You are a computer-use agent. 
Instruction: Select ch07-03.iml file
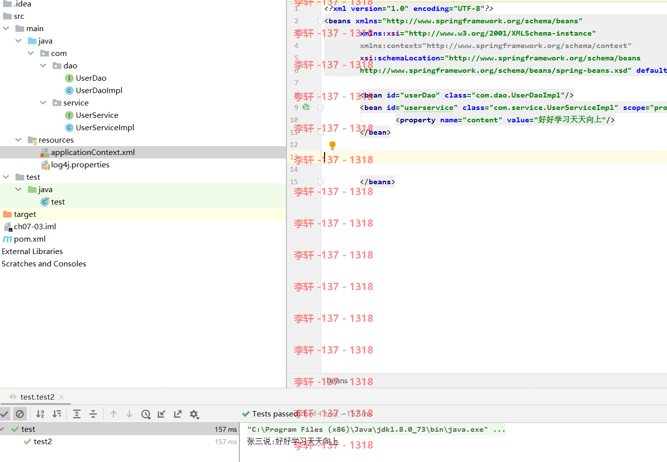coord(30,227)
